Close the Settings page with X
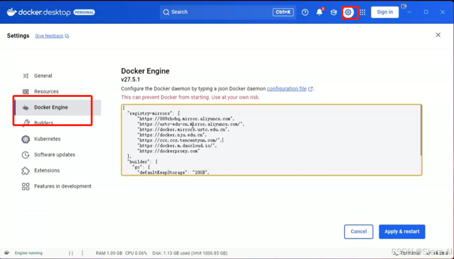 (x=438, y=35)
